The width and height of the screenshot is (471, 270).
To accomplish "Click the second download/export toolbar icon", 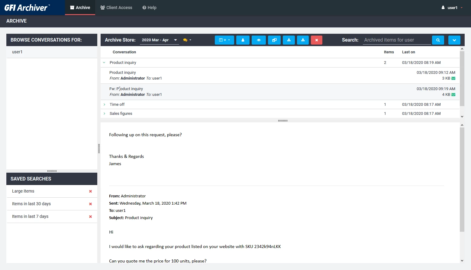I will pyautogui.click(x=303, y=40).
